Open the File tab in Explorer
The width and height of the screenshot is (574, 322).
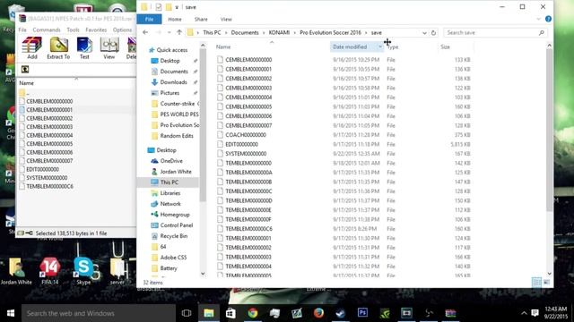point(150,20)
